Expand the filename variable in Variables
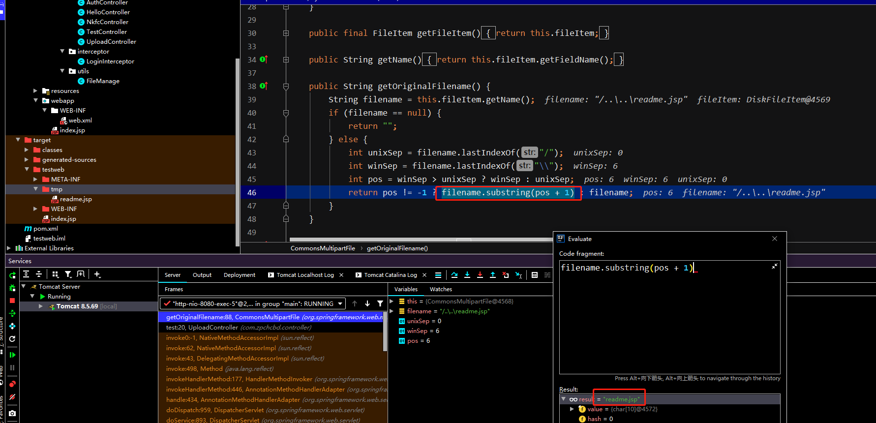The width and height of the screenshot is (876, 423). tap(392, 311)
